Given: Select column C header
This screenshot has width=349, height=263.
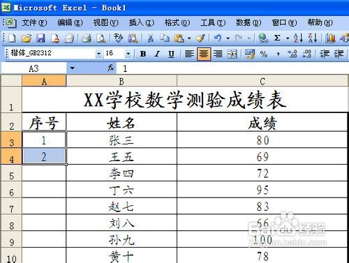Looking at the screenshot, I should pyautogui.click(x=262, y=81).
